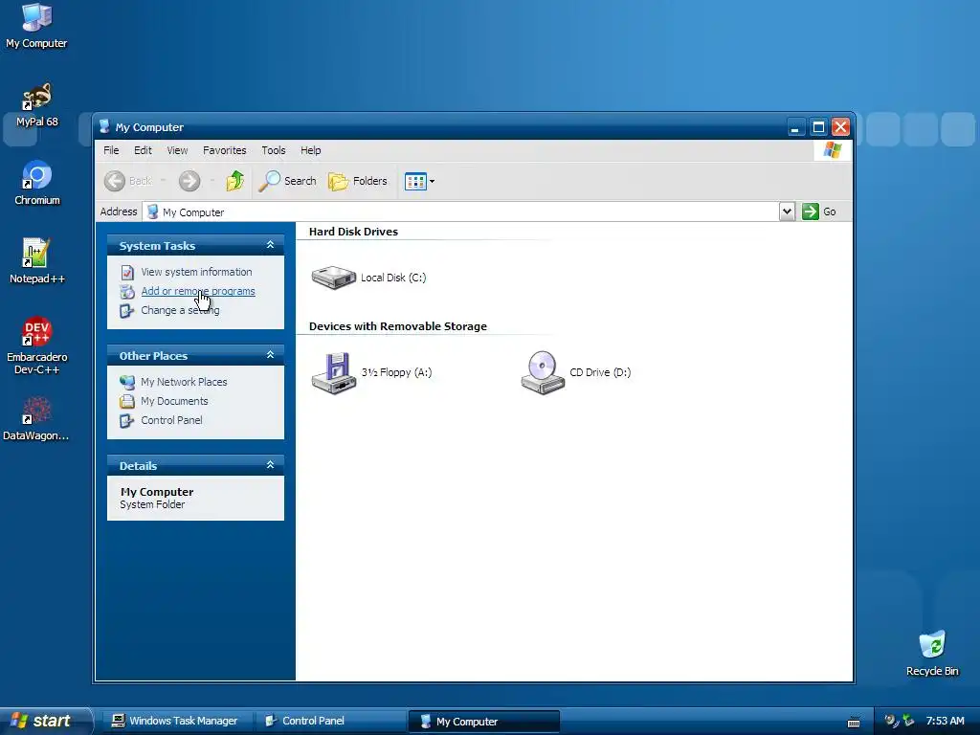Open the Edit menu

click(x=143, y=150)
